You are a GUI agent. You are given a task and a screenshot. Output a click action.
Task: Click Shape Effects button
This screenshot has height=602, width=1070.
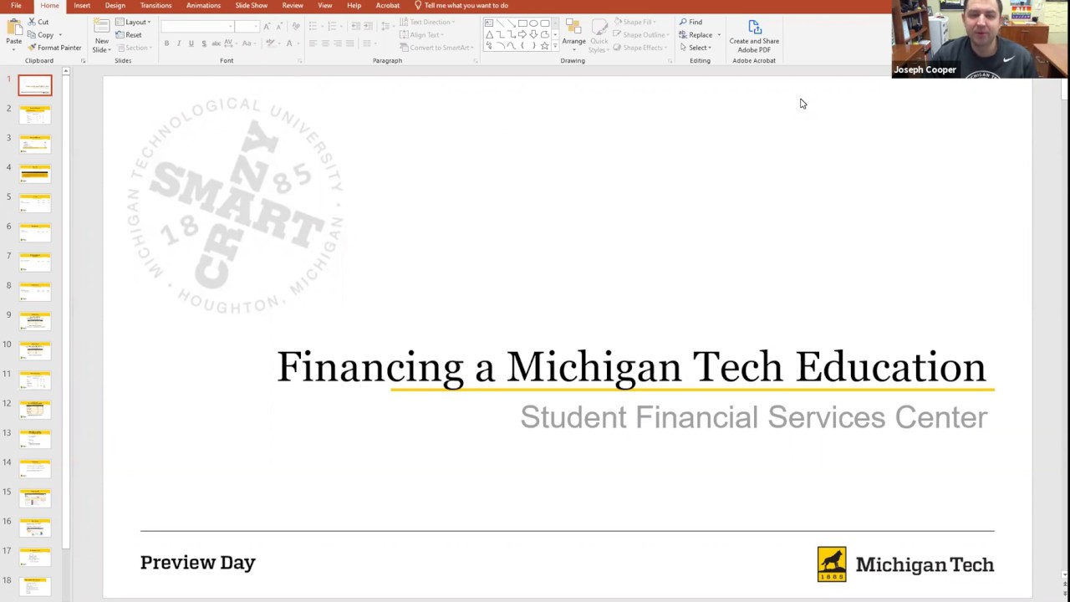point(639,48)
